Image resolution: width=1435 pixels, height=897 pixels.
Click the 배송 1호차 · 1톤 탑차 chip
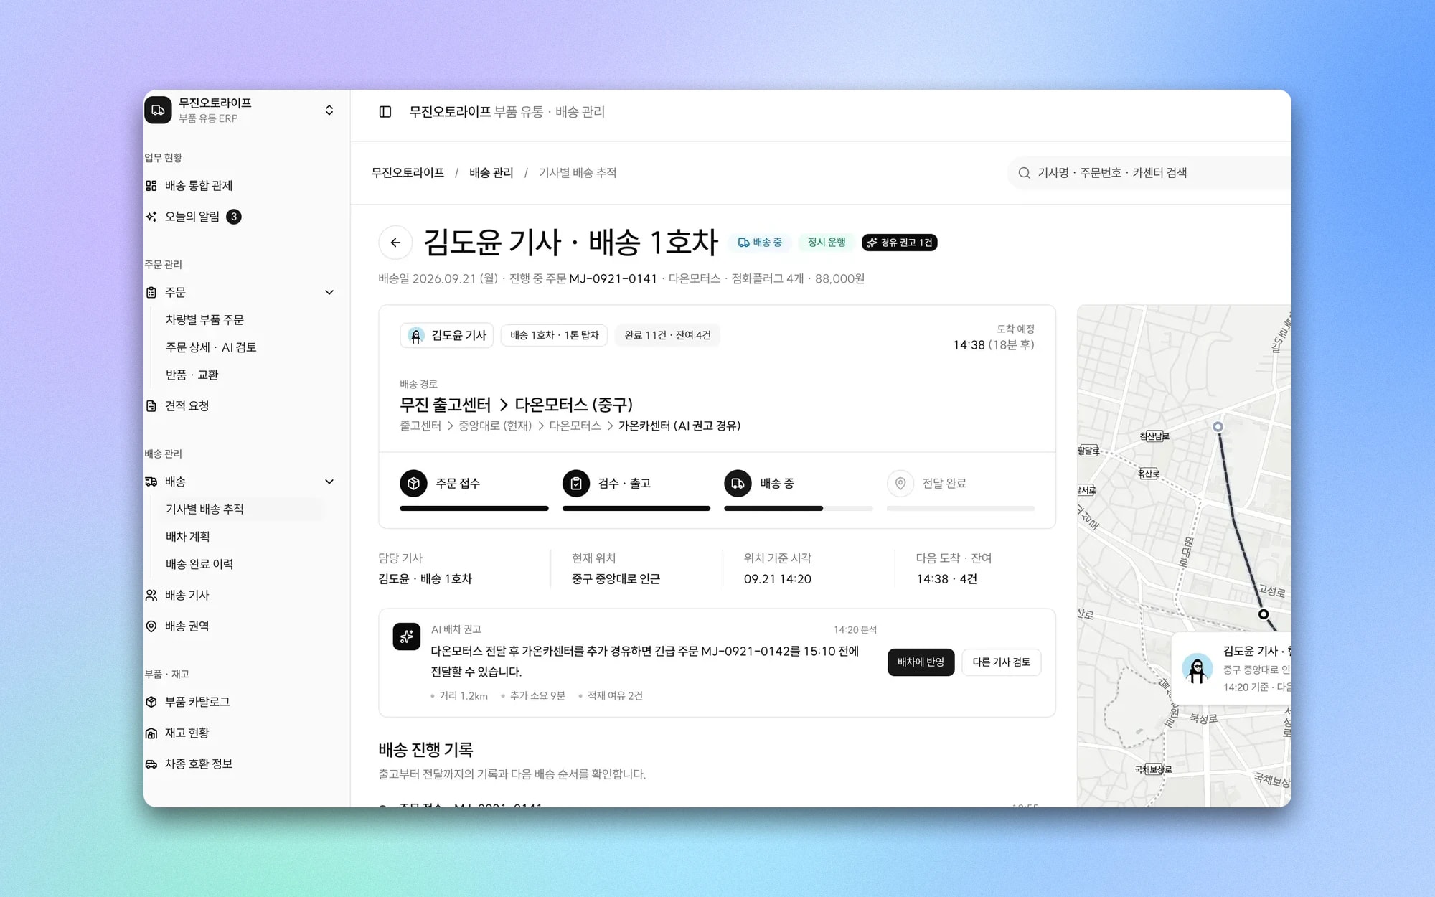[554, 335]
